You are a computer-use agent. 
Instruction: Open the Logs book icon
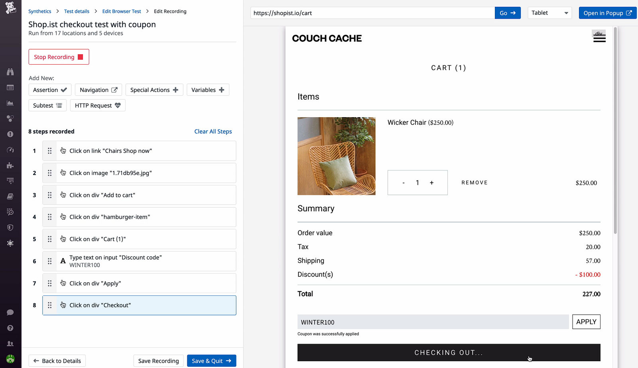coord(10,196)
